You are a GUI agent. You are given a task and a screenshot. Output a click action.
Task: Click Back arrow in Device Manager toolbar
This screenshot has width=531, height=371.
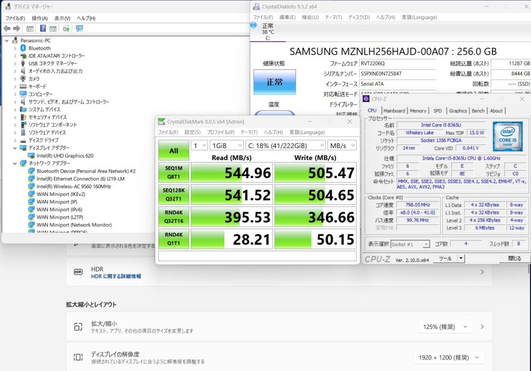[7, 28]
